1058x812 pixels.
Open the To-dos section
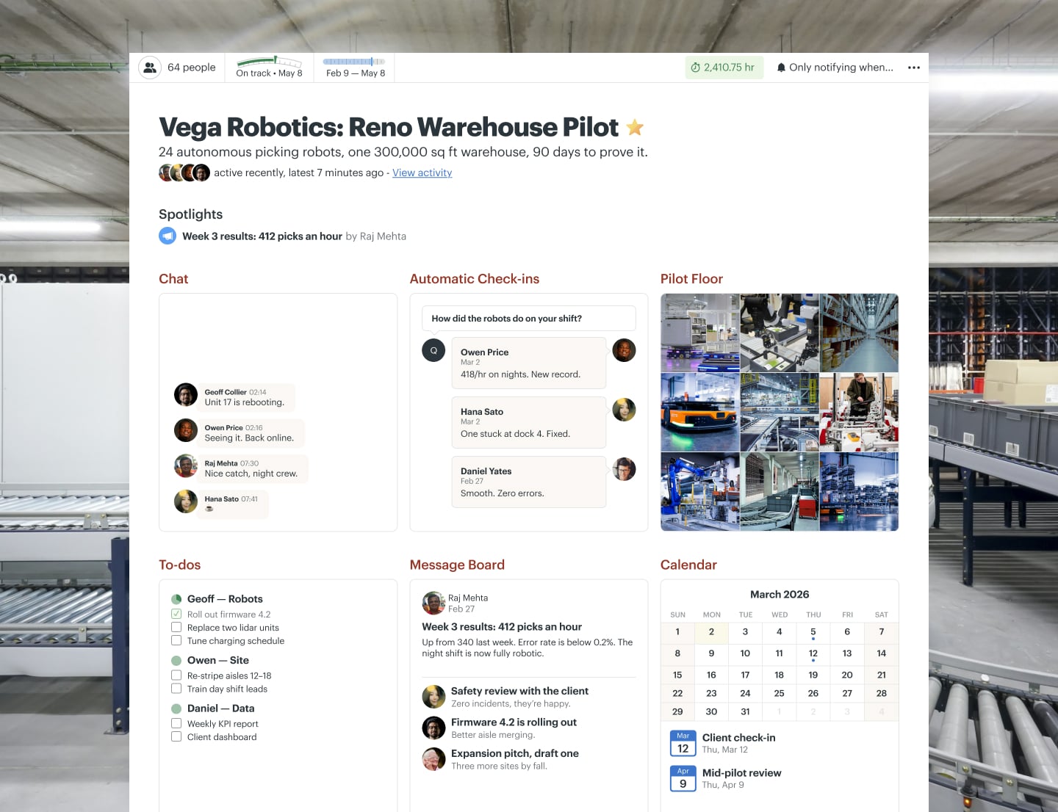179,565
